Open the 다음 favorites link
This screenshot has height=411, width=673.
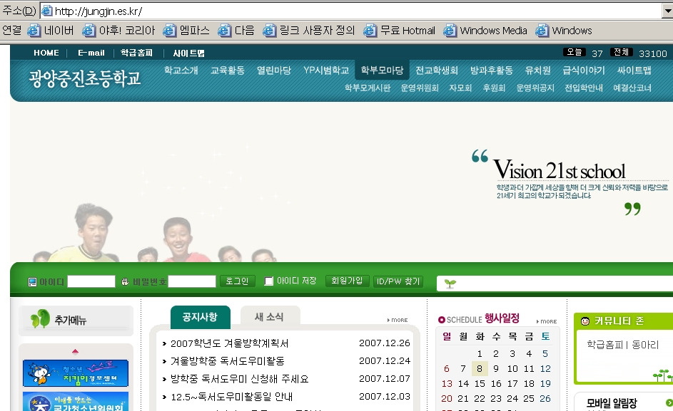[236, 31]
